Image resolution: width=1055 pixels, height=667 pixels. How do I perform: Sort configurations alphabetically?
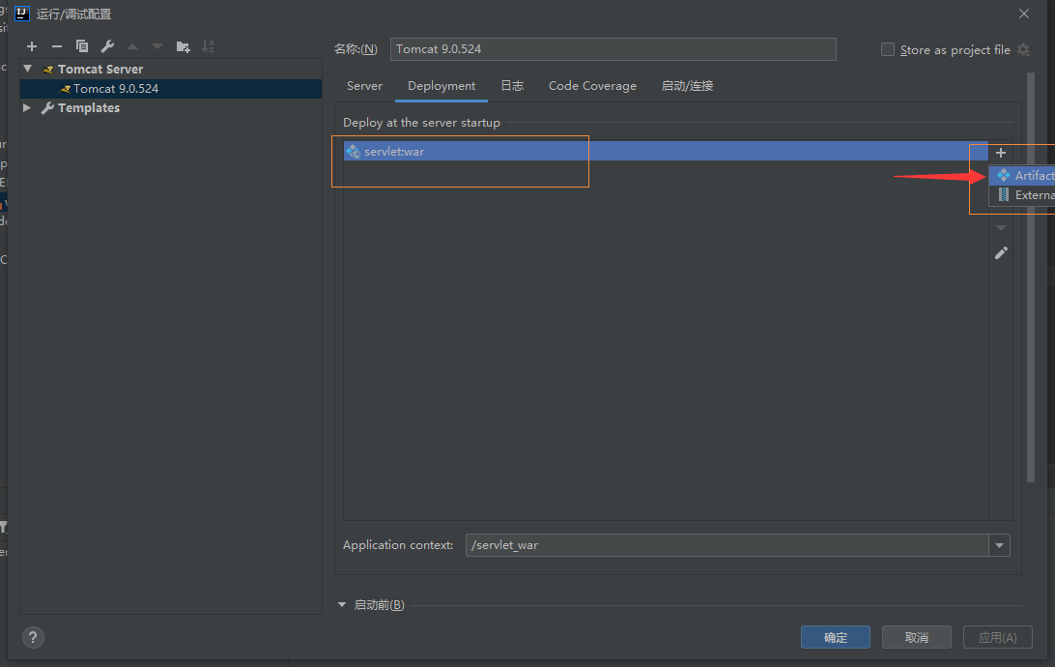click(x=208, y=46)
